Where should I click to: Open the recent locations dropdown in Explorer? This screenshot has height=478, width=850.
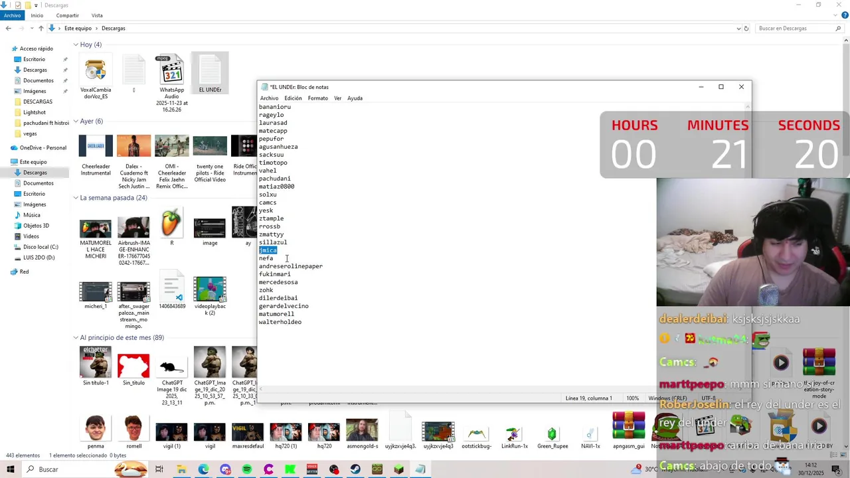31,29
